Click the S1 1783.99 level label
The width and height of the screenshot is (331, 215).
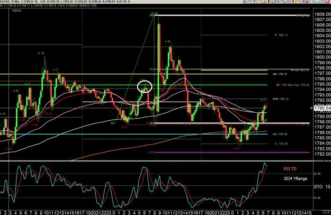pyautogui.click(x=281, y=144)
